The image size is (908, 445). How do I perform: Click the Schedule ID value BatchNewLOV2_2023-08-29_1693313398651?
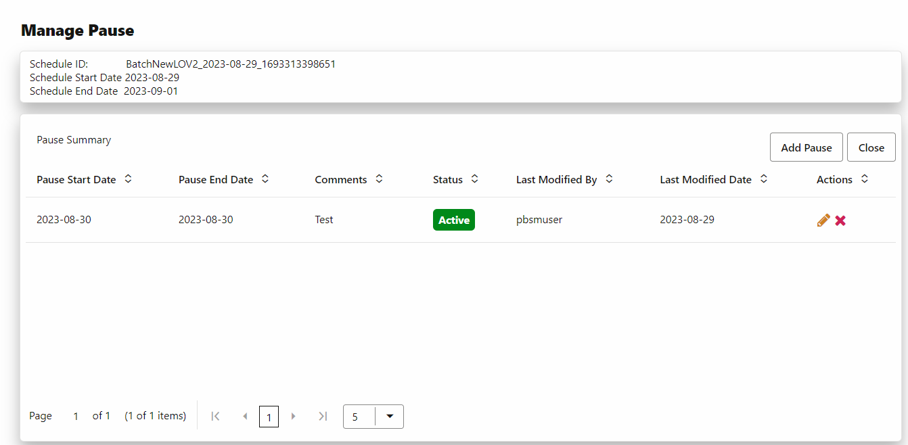231,64
